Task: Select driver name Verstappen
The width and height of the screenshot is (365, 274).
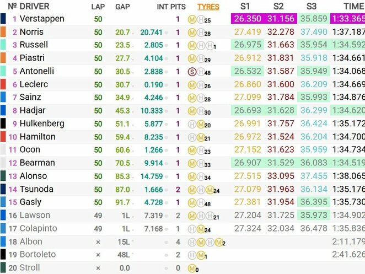Action: click(x=42, y=19)
